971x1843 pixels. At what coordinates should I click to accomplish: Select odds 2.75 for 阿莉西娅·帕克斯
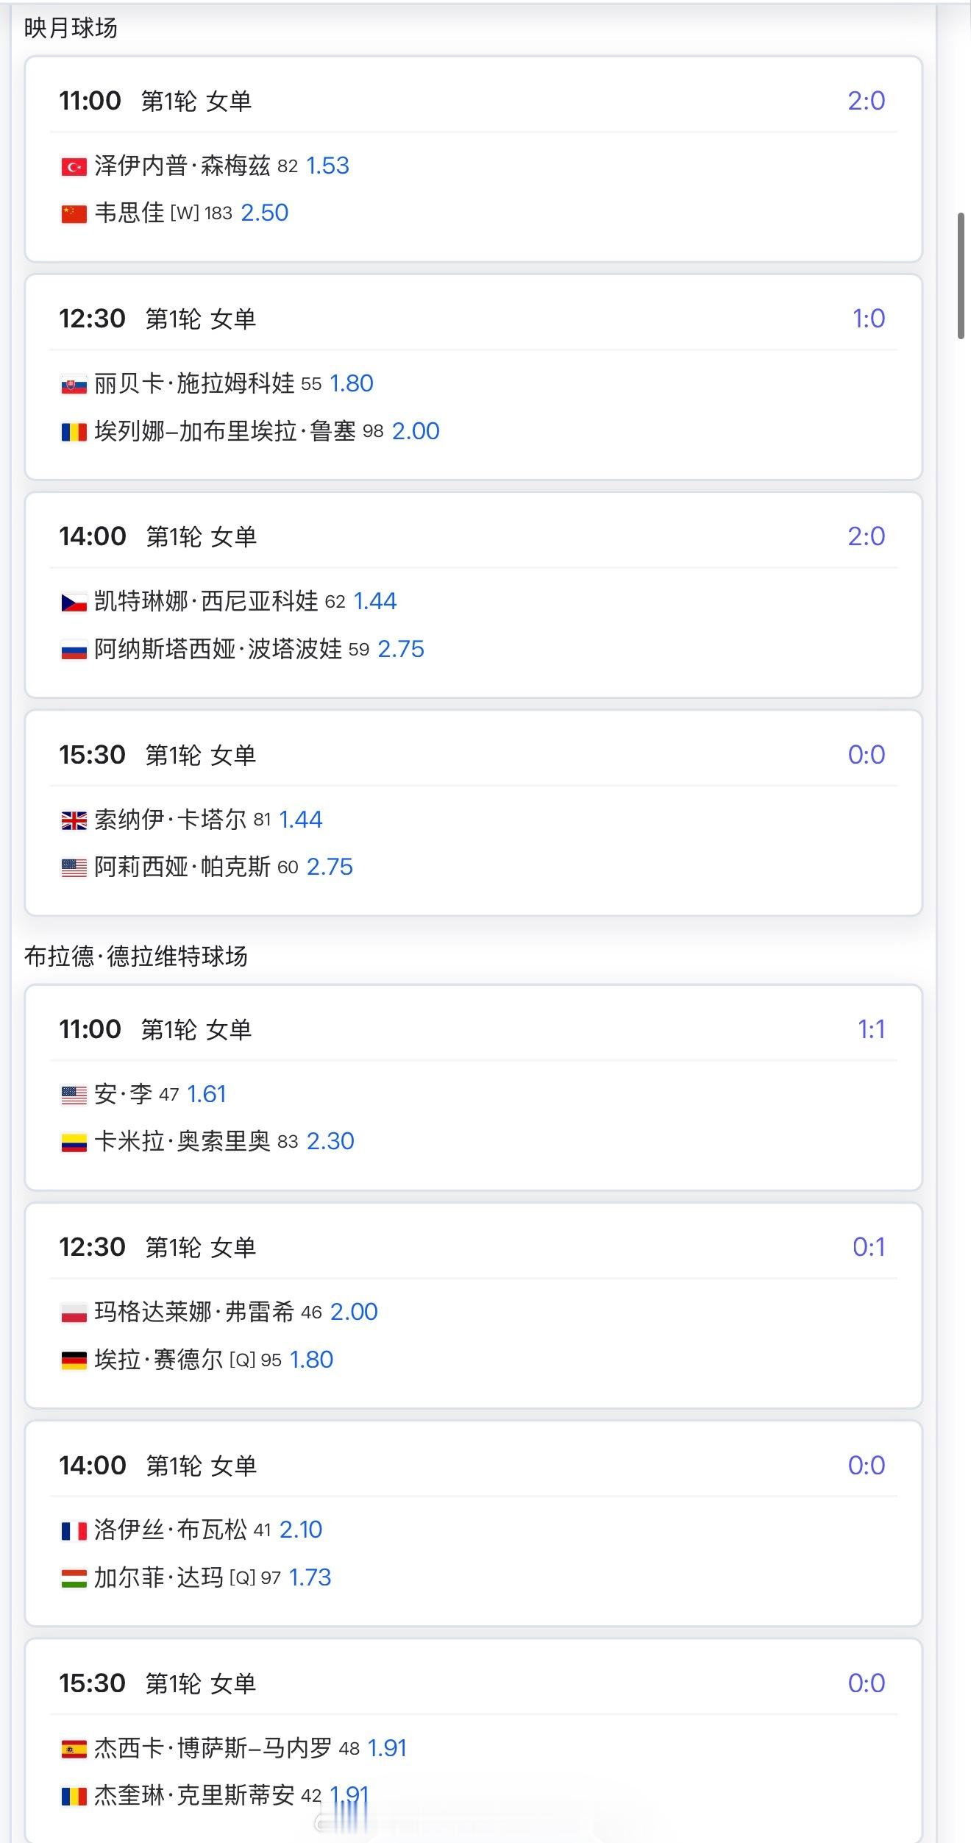tap(330, 867)
